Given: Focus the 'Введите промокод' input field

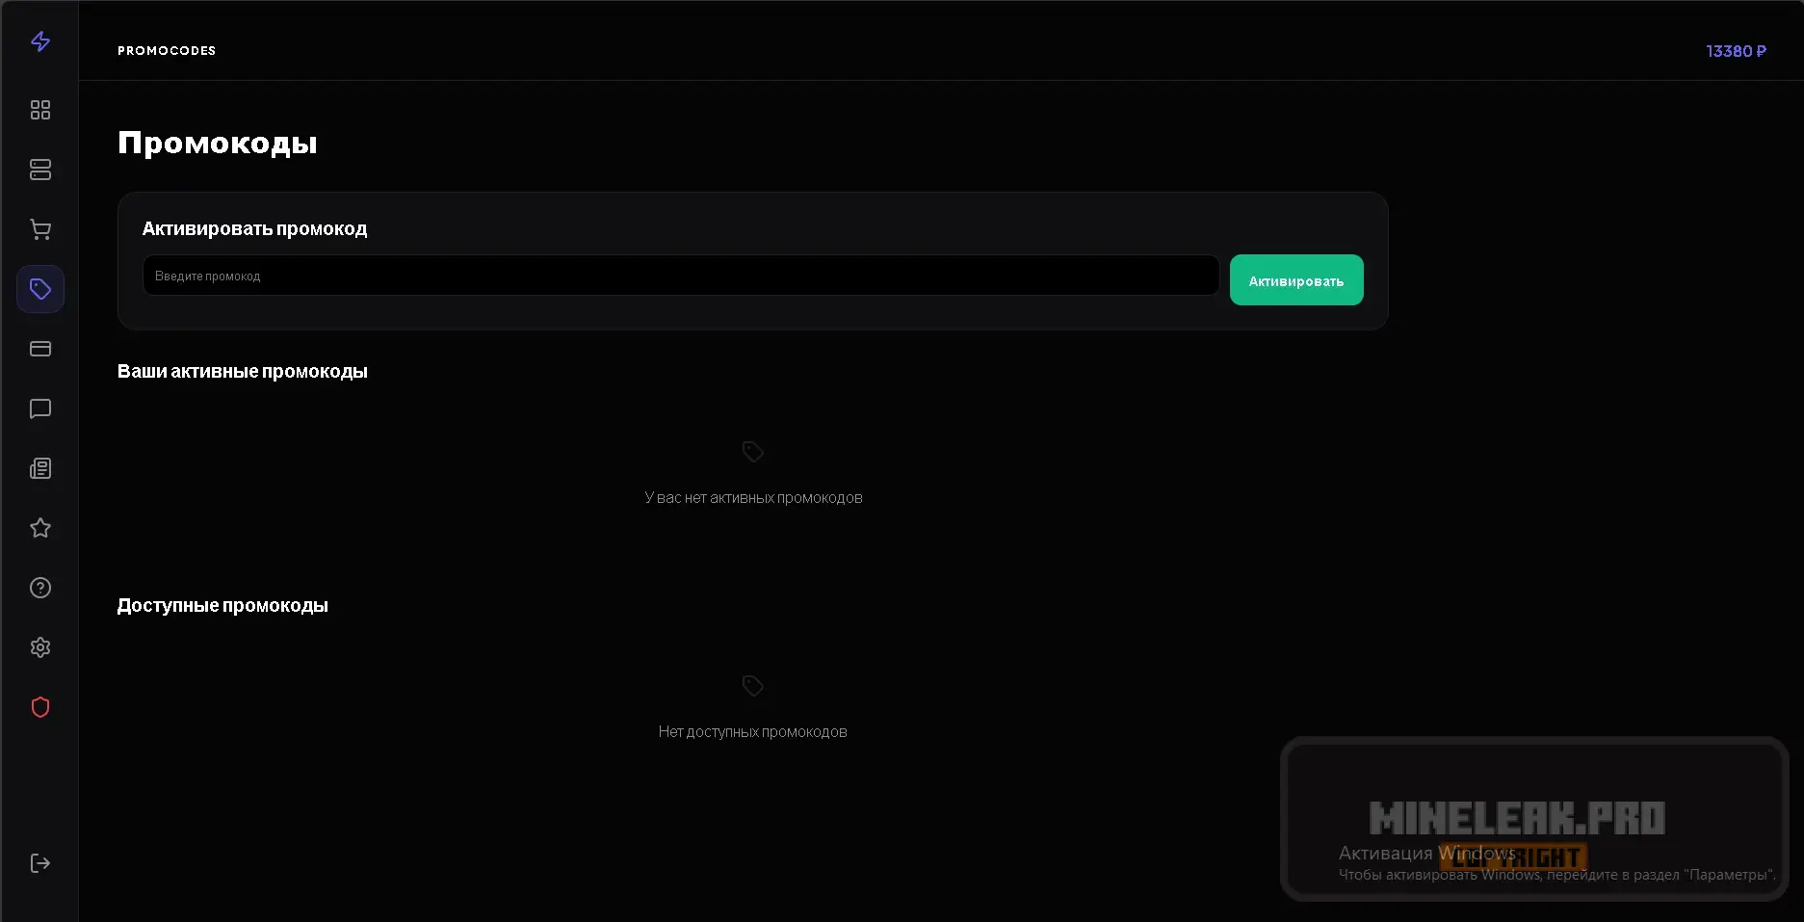Looking at the screenshot, I should tap(680, 277).
